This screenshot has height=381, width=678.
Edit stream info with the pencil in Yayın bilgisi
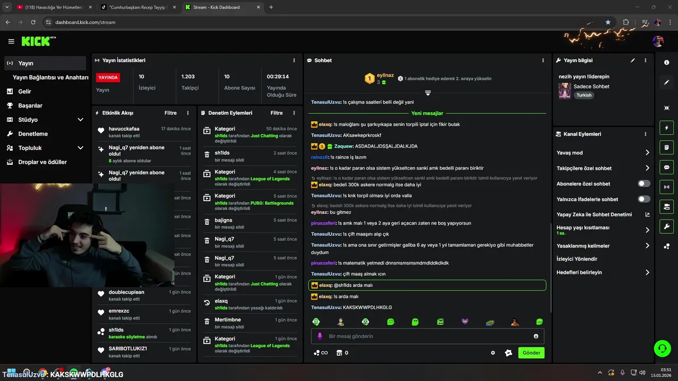[632, 60]
